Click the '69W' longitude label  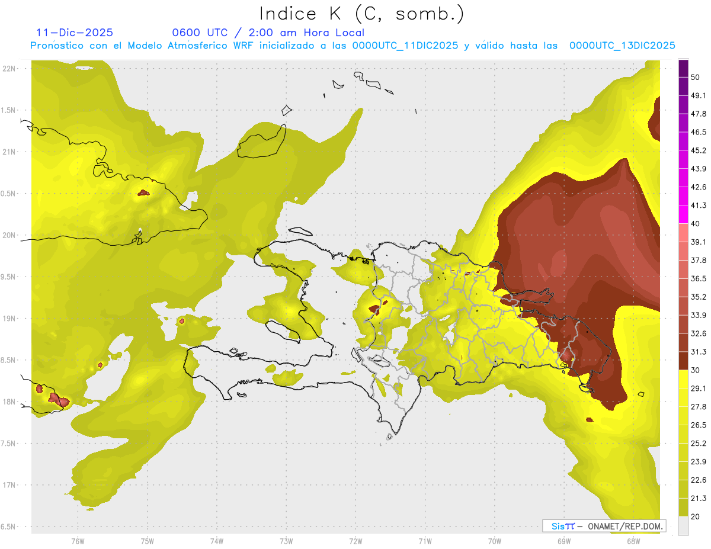[563, 541]
